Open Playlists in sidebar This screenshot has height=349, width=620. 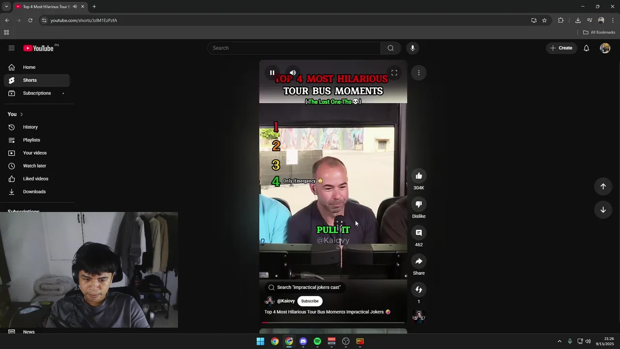coord(37,140)
